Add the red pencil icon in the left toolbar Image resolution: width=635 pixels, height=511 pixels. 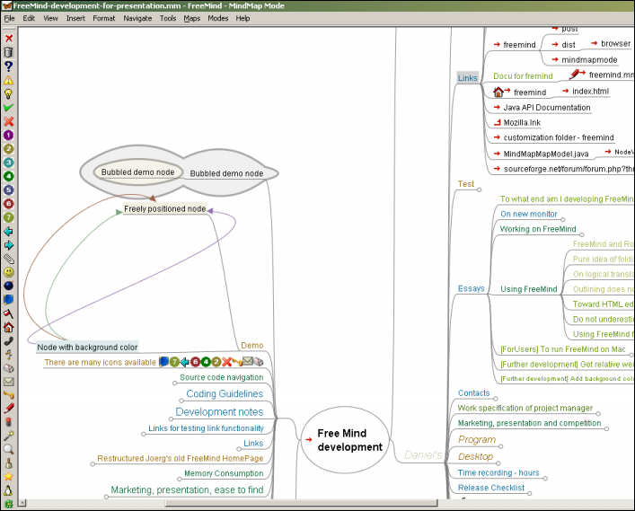8,409
